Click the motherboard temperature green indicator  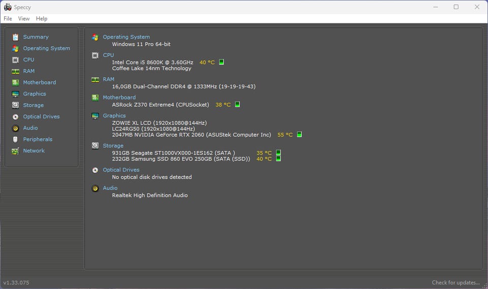coord(237,104)
